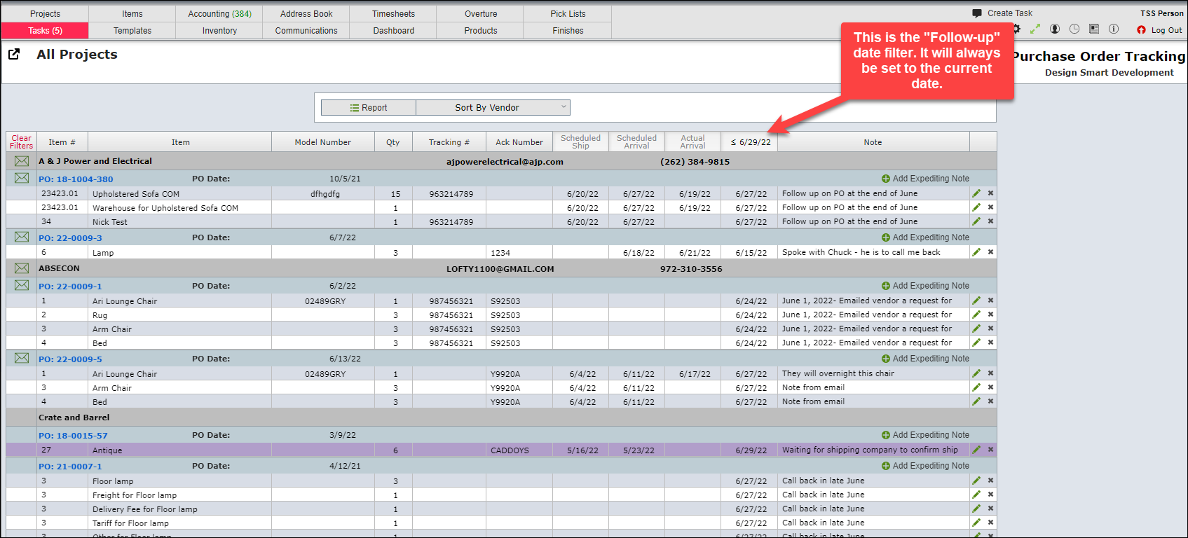The height and width of the screenshot is (538, 1188).
Task: Delete note X on Antique row
Action: coord(990,450)
